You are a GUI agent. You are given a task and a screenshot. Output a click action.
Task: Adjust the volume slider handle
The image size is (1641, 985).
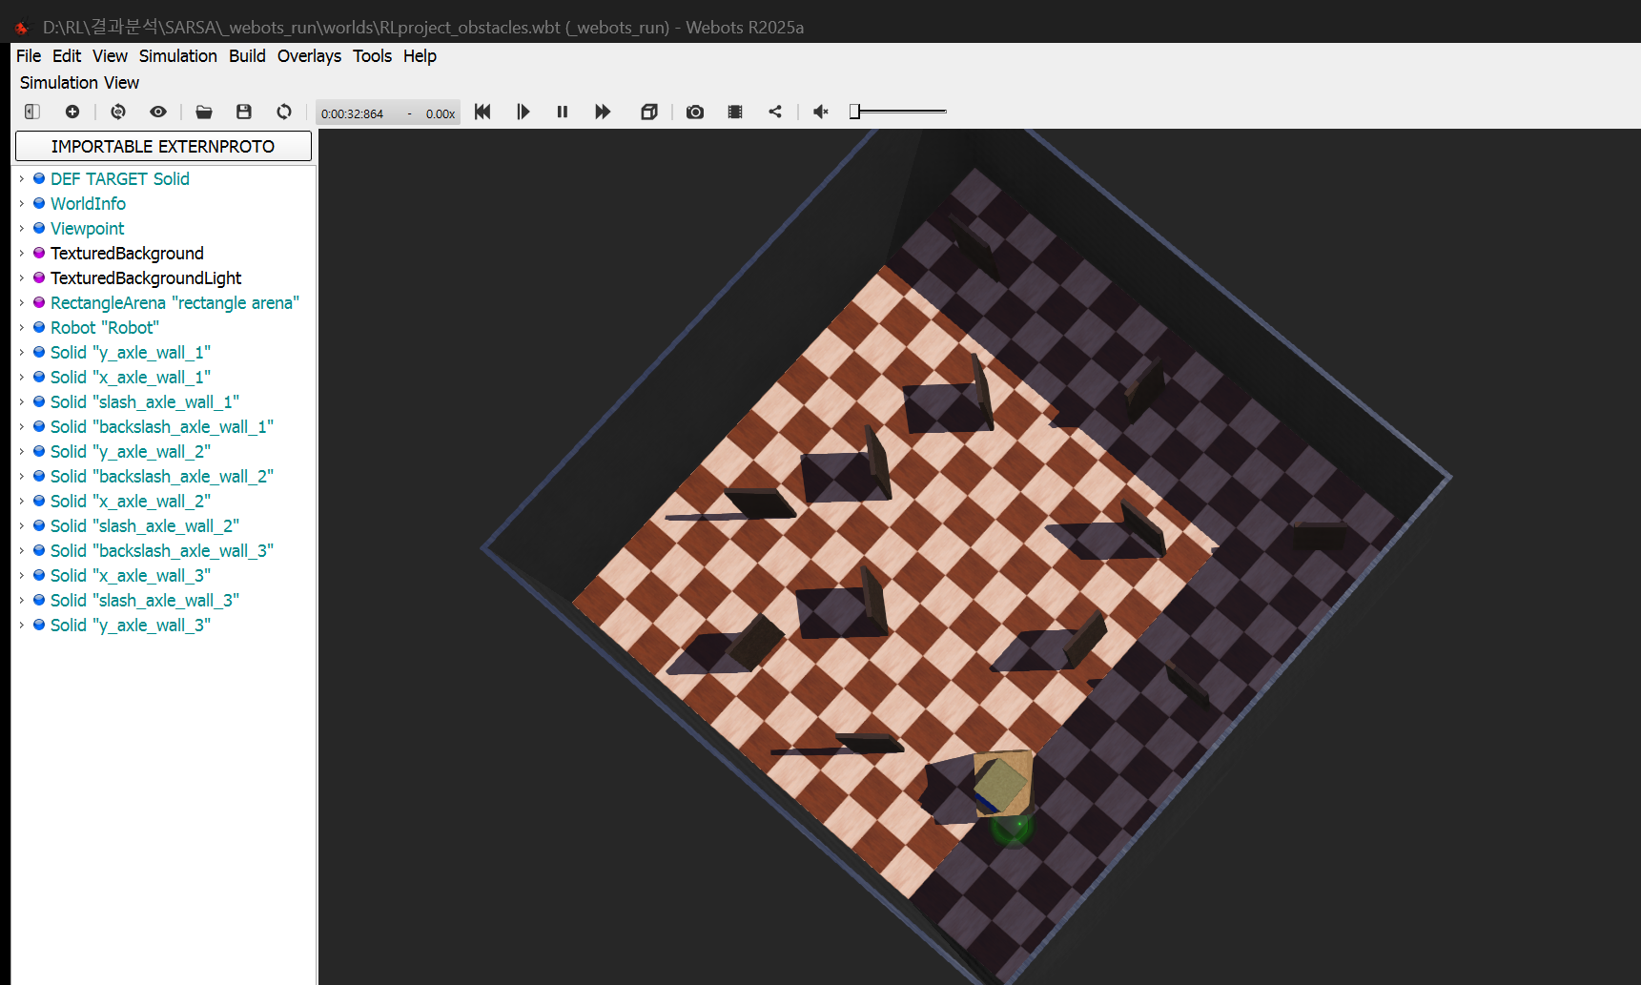[855, 112]
